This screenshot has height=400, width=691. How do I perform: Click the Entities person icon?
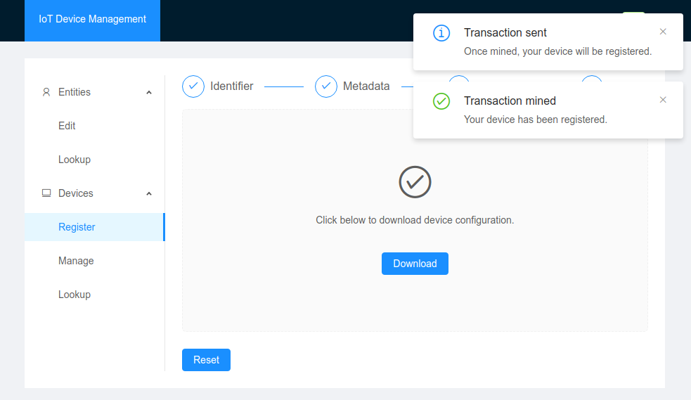click(x=46, y=92)
